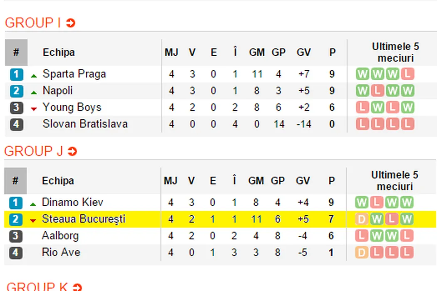The image size is (437, 291).
Task: Click the Echipa column header in Group I
Action: point(59,52)
